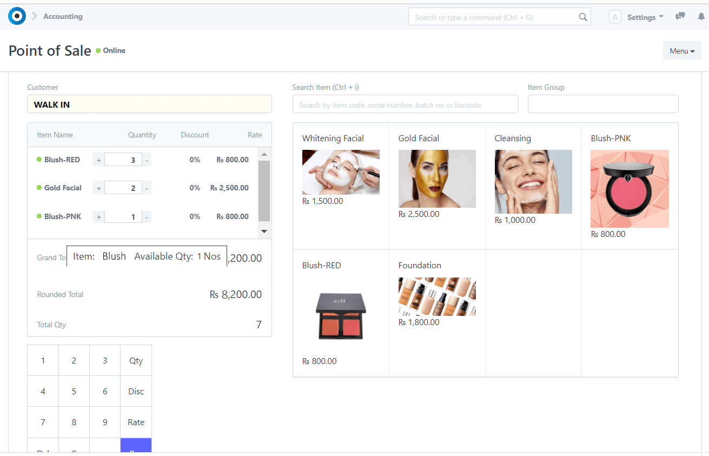The height and width of the screenshot is (456, 709).
Task: Open the Menu dropdown button
Action: (x=682, y=51)
